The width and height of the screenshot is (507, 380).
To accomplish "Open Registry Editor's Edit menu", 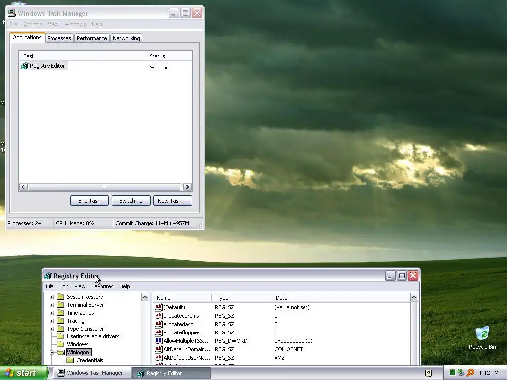I will (64, 286).
